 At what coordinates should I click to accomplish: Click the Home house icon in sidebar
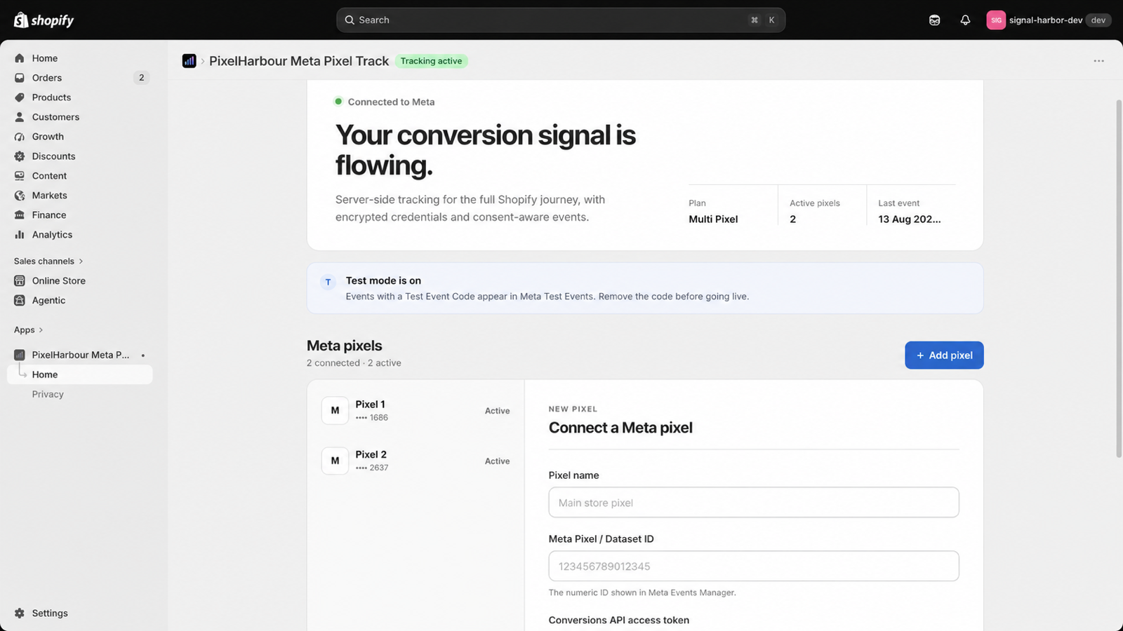(20, 58)
